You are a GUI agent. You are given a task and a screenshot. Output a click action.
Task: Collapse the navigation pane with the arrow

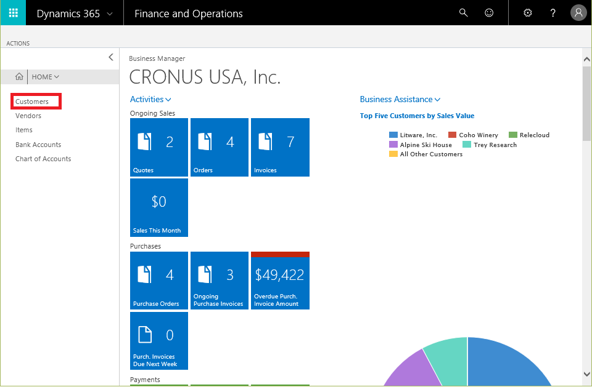coord(110,57)
